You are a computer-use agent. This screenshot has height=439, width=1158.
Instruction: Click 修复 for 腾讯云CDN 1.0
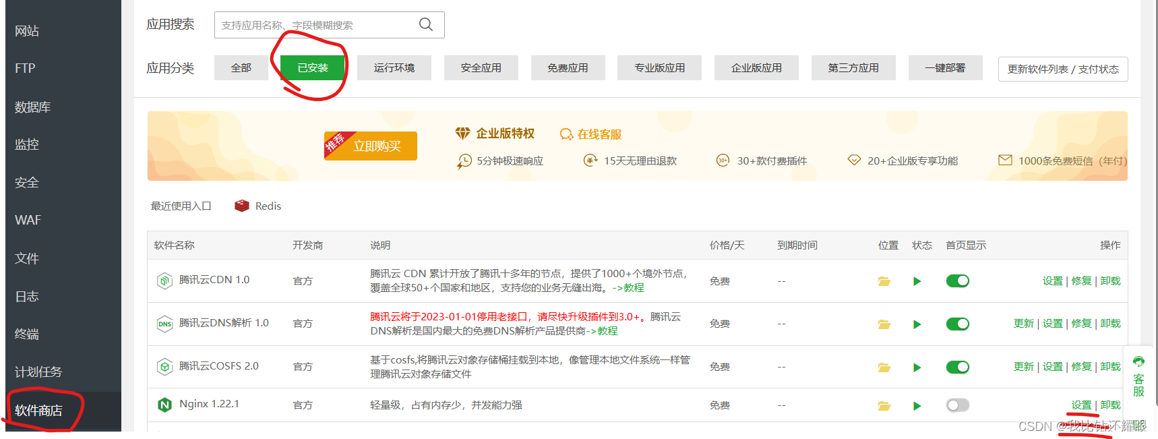(x=1081, y=281)
